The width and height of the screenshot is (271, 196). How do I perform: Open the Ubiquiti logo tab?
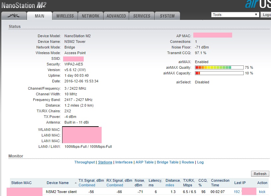14,16
